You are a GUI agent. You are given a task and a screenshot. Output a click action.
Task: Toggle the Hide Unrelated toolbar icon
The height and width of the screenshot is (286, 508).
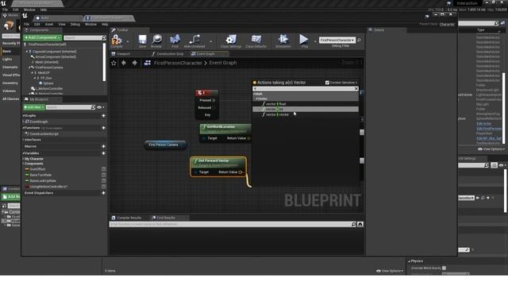click(x=194, y=40)
